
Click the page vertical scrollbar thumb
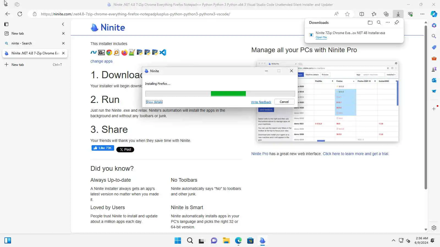(x=426, y=107)
